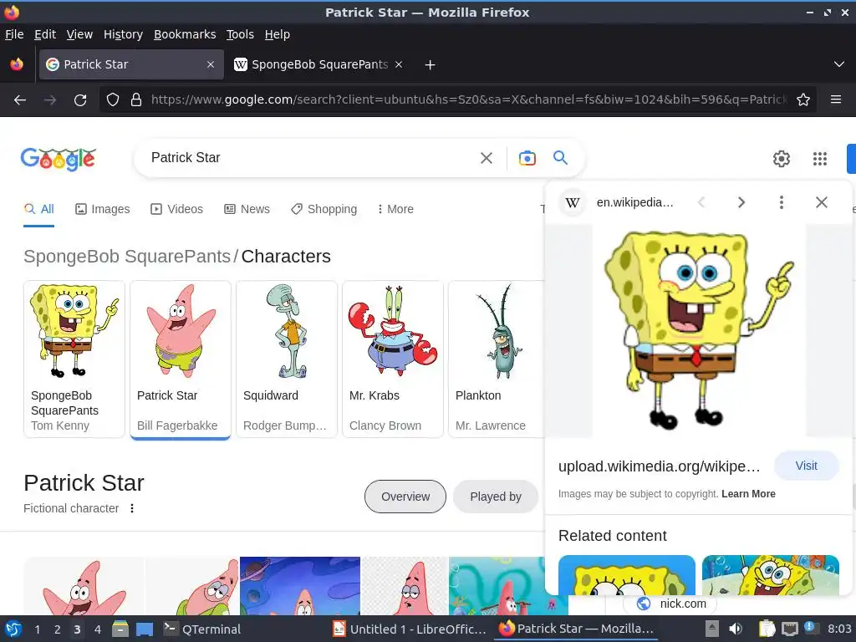
Task: Search by image using the camera icon
Action: click(x=527, y=158)
